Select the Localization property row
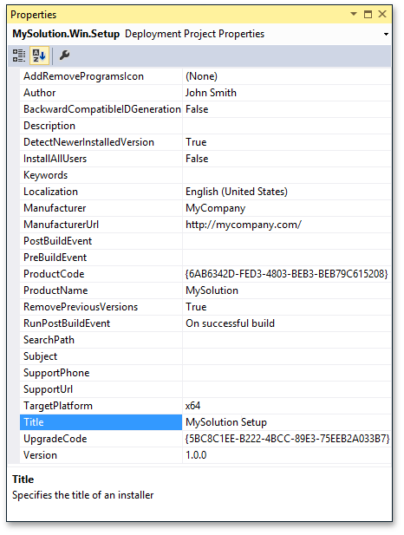 pyautogui.click(x=205, y=192)
